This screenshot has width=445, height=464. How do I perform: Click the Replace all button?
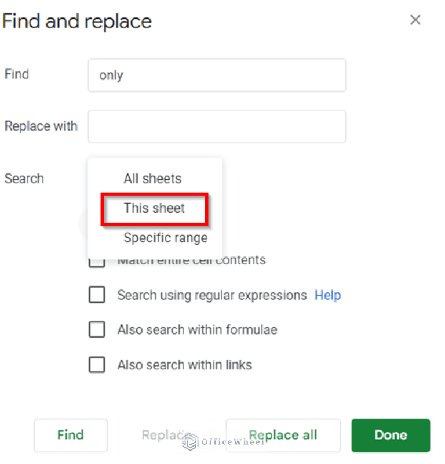[x=283, y=435]
